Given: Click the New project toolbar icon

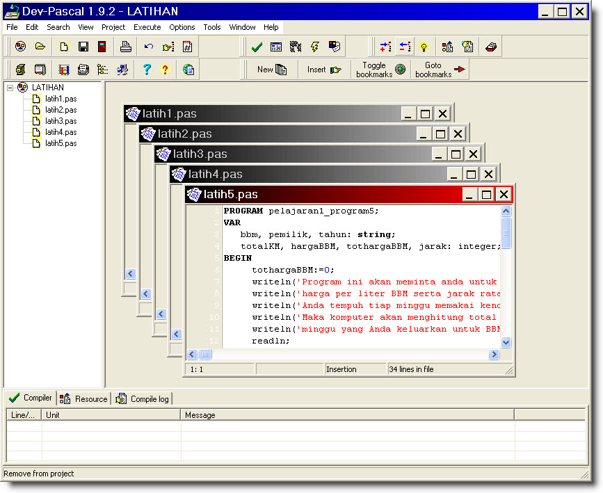Looking at the screenshot, I should (20, 47).
